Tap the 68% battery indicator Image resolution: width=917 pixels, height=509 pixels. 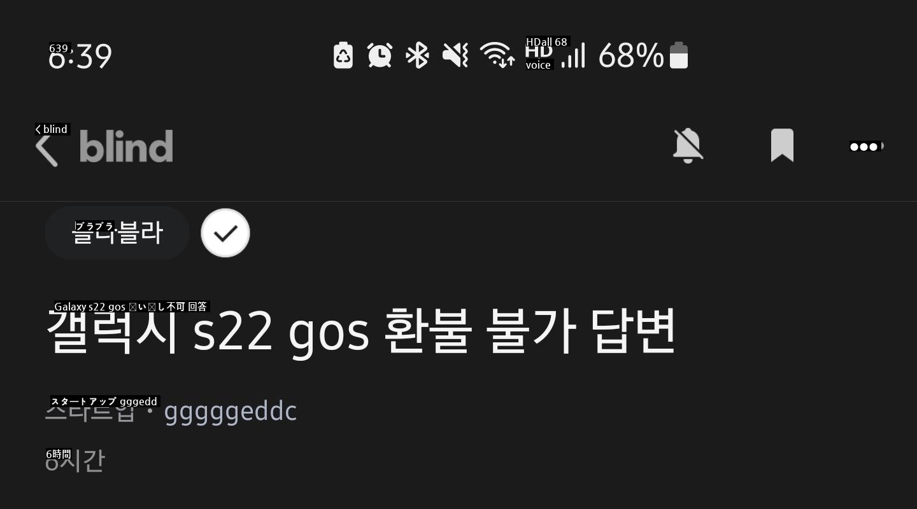(x=643, y=55)
